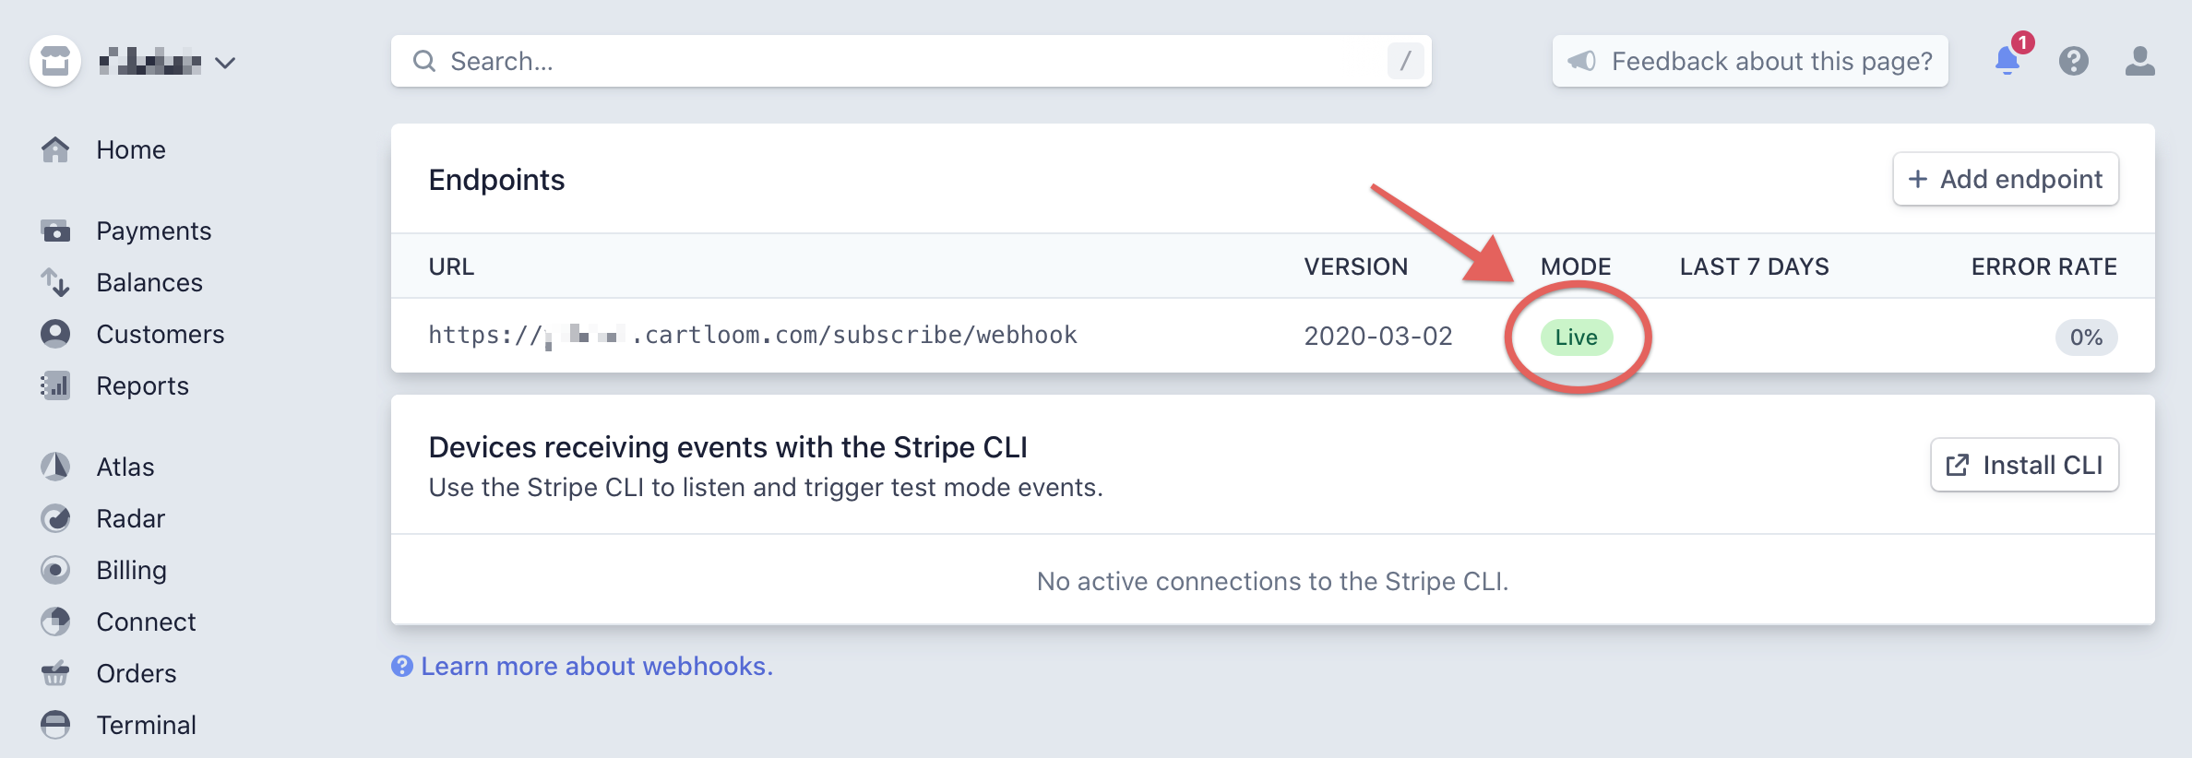Click the Terminal sidebar icon

coord(55,725)
